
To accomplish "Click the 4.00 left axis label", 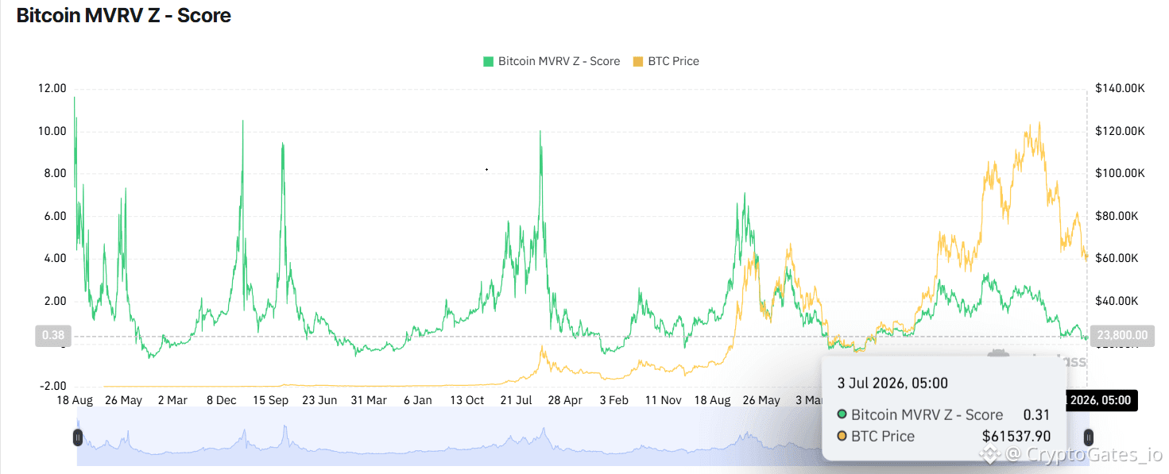I will pos(55,258).
